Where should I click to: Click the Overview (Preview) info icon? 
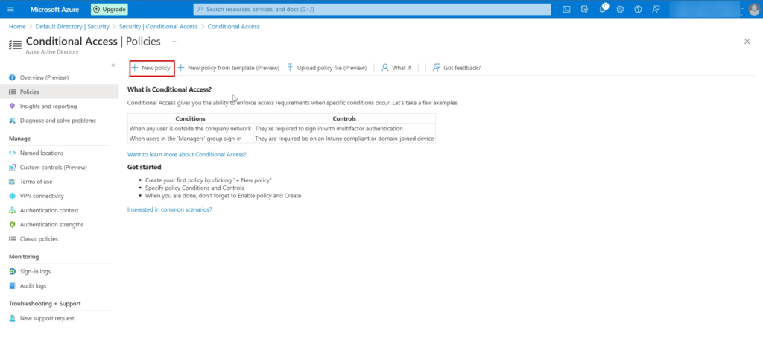[x=12, y=77]
